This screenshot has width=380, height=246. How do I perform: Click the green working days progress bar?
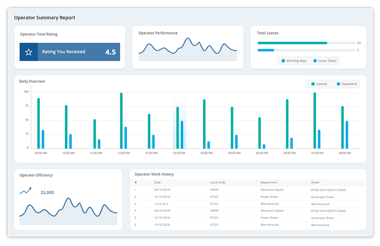pyautogui.click(x=292, y=43)
